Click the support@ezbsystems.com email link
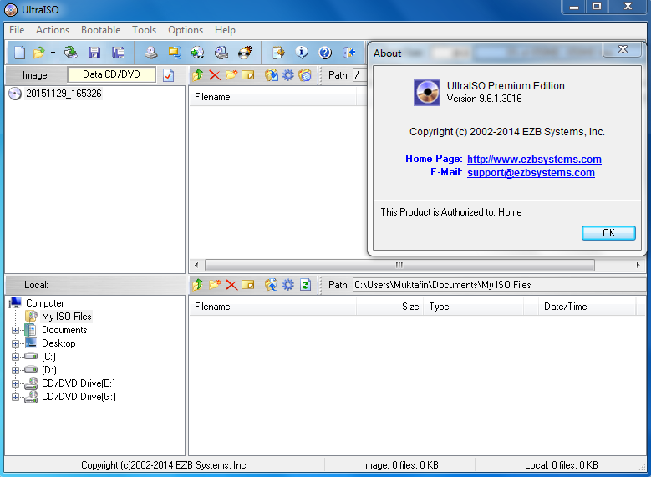651x477 pixels. [x=531, y=172]
